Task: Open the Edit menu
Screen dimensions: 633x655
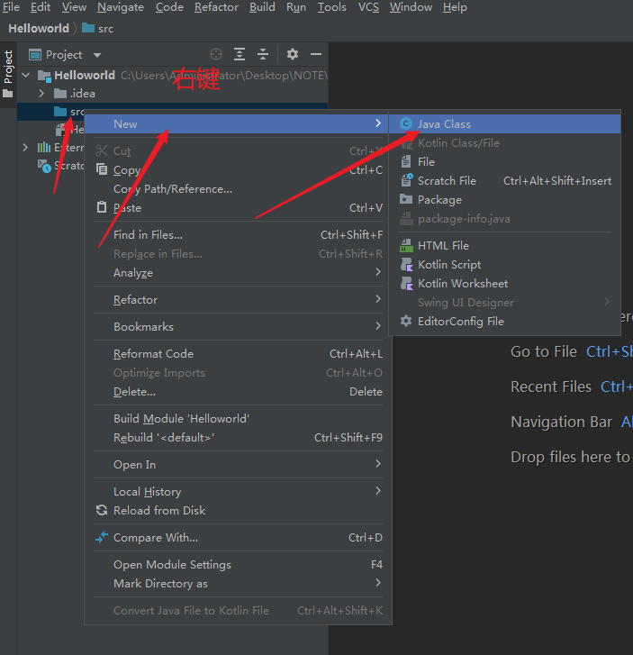Action: [x=41, y=7]
